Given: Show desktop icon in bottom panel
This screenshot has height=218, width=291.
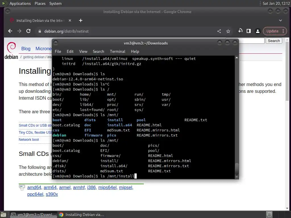Looking at the screenshot, I should (x=3, y=215).
